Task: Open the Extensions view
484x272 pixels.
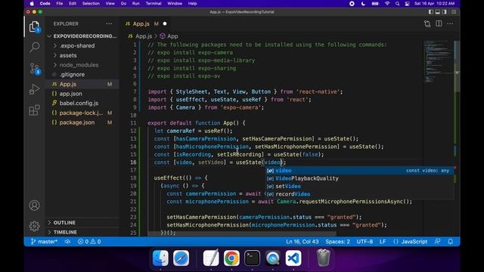Action: [x=35, y=110]
